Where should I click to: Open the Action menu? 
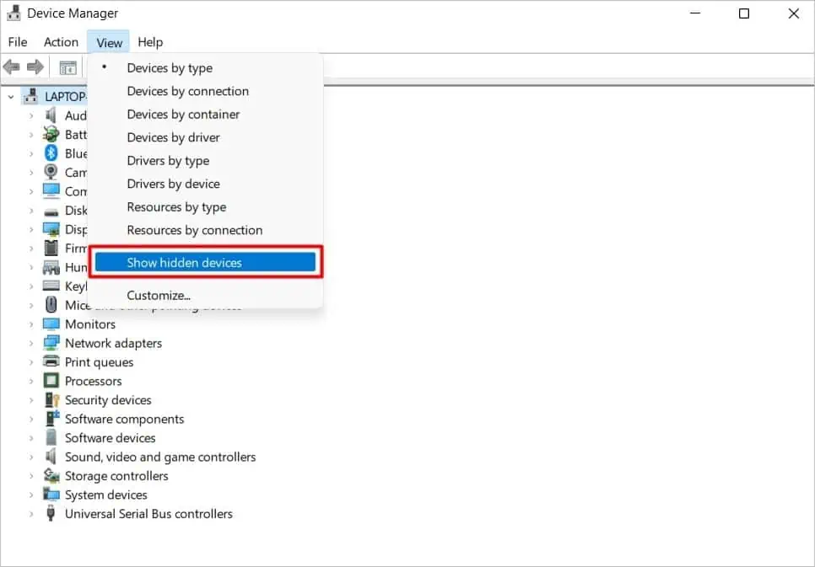60,41
